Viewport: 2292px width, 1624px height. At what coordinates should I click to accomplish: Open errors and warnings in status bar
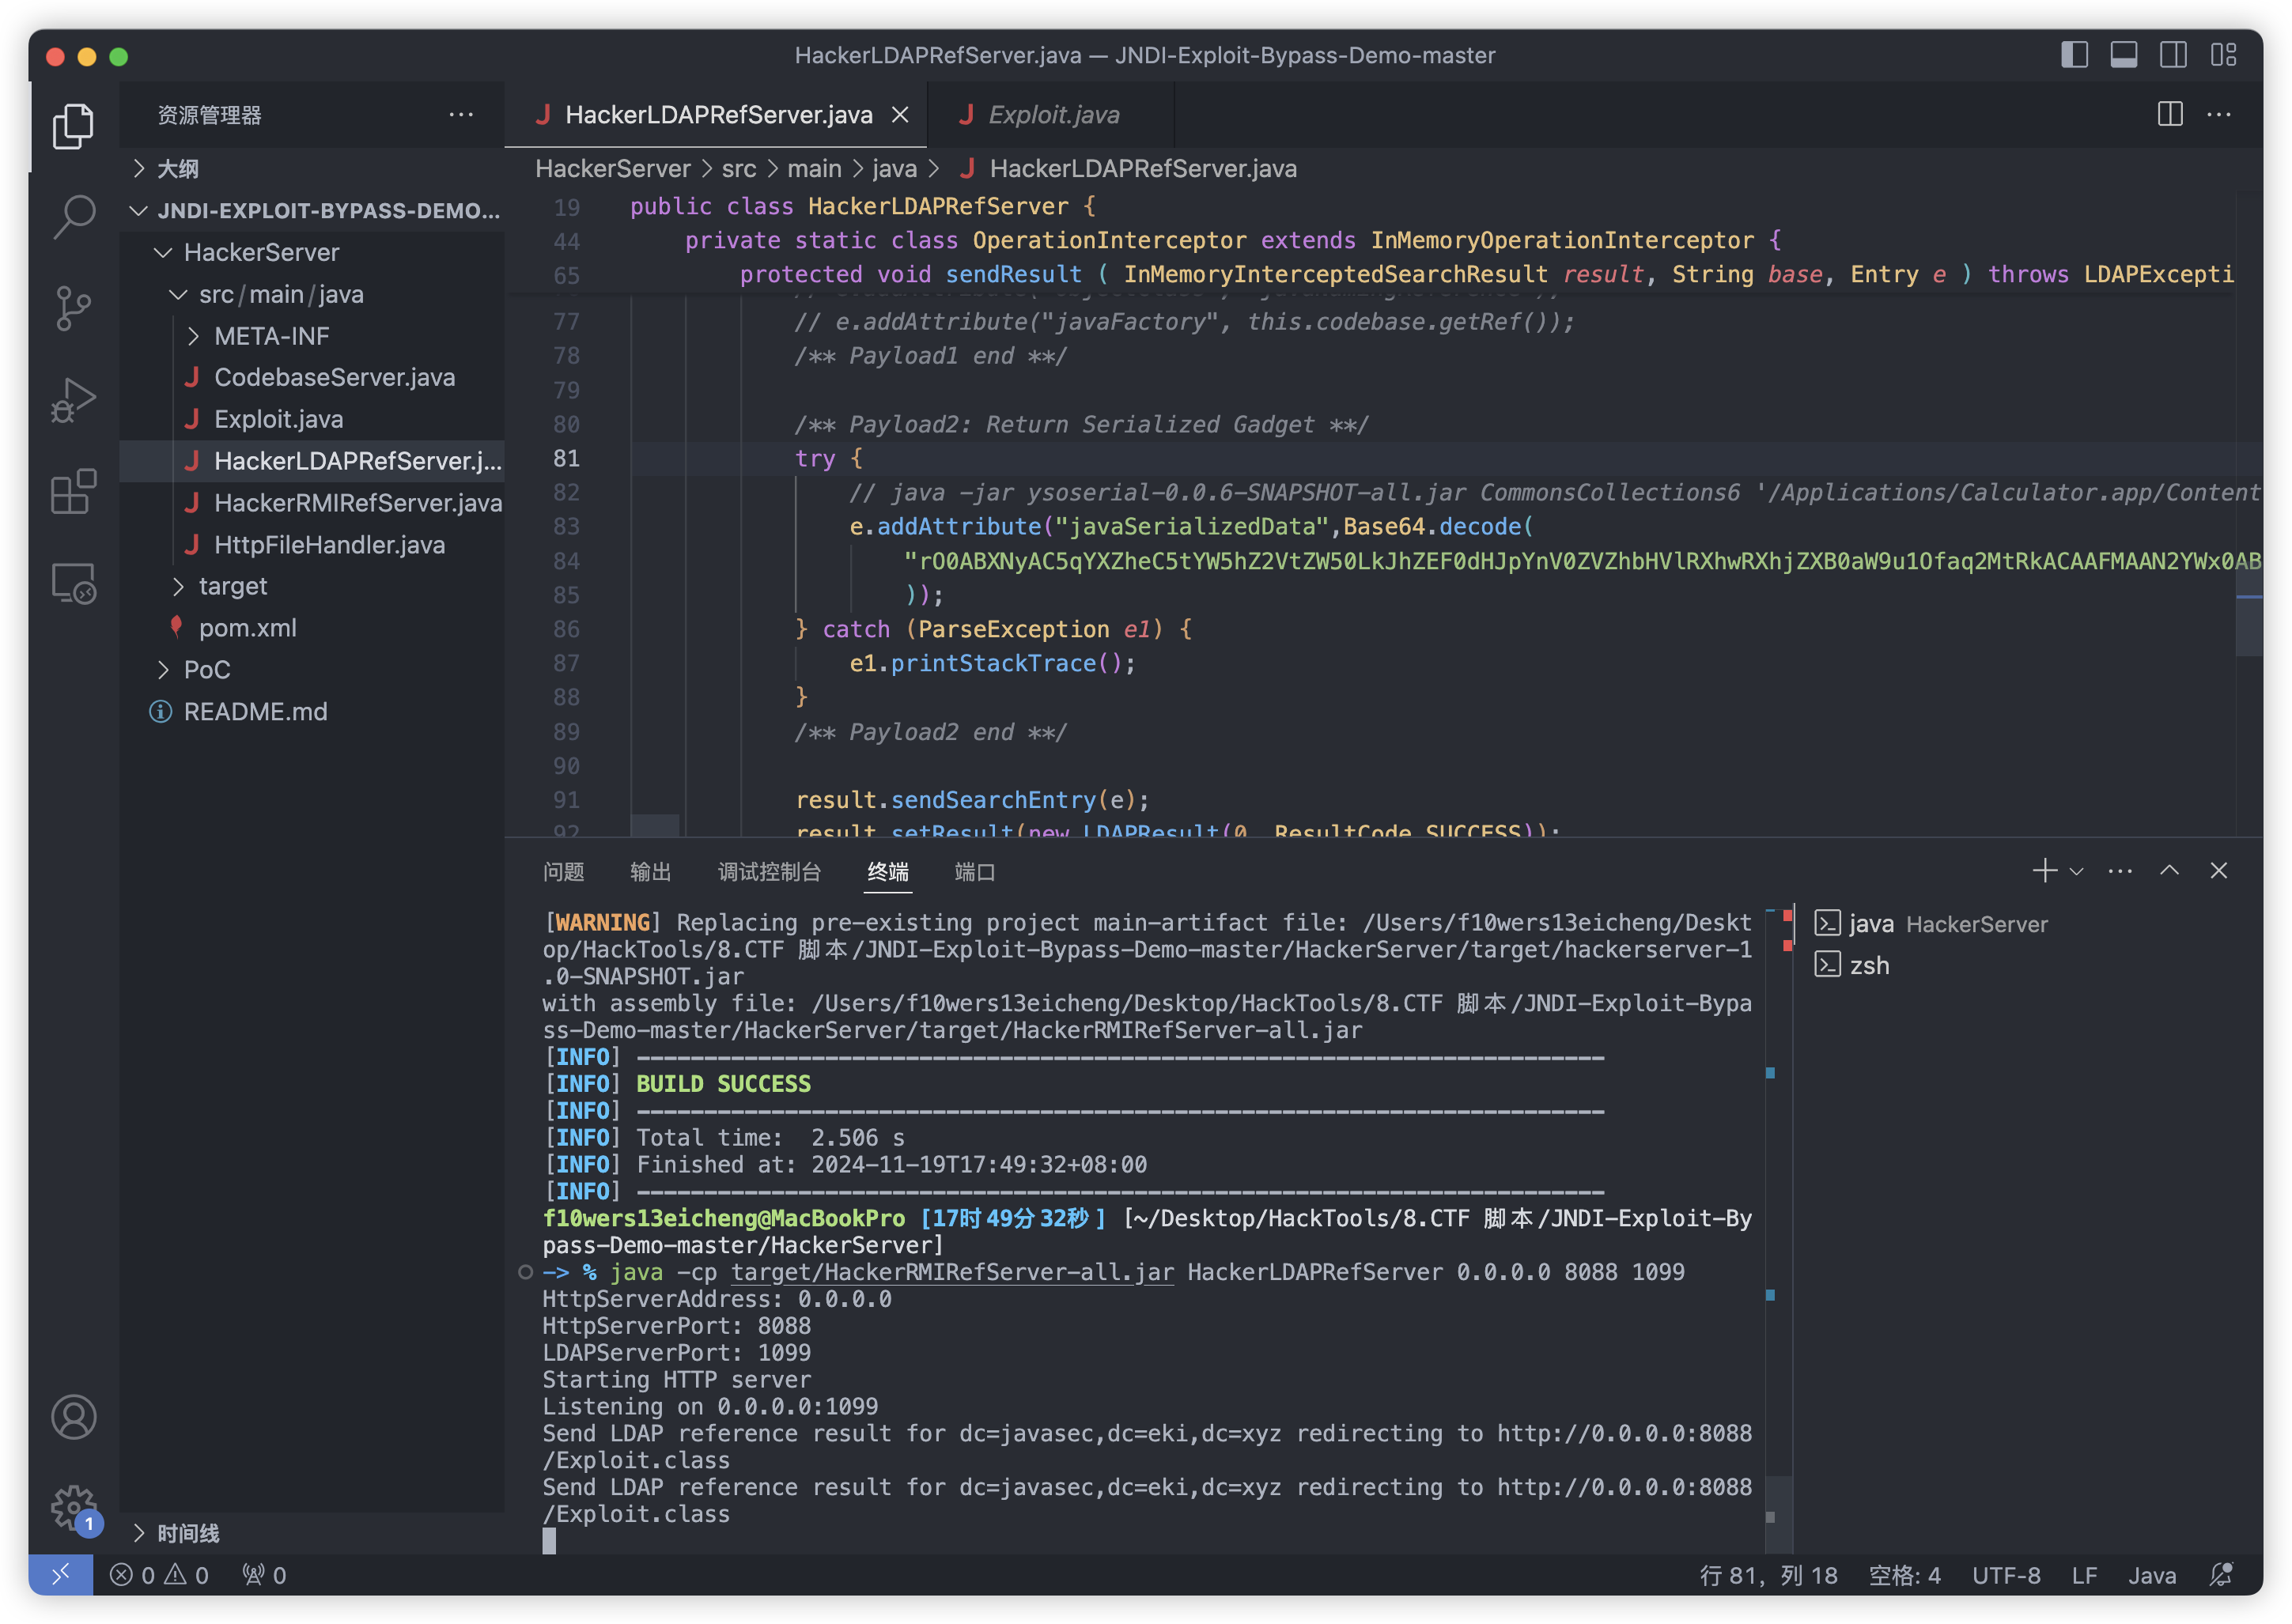[x=159, y=1575]
